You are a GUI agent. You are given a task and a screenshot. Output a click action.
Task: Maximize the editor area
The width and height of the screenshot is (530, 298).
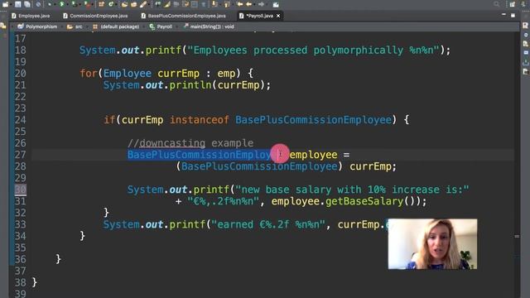pos(513,15)
